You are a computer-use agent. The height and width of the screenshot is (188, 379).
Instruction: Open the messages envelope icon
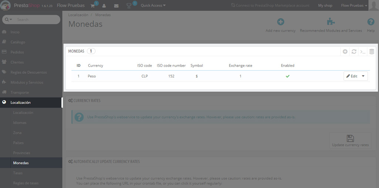pyautogui.click(x=116, y=6)
